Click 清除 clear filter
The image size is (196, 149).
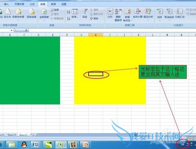point(94,10)
